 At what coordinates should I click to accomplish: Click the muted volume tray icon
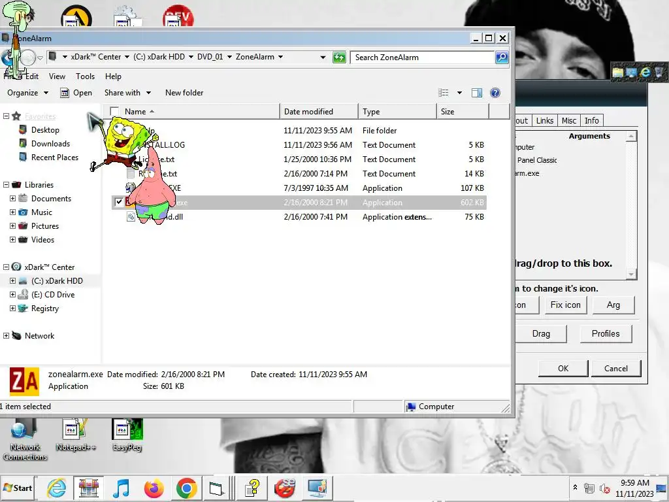click(604, 488)
